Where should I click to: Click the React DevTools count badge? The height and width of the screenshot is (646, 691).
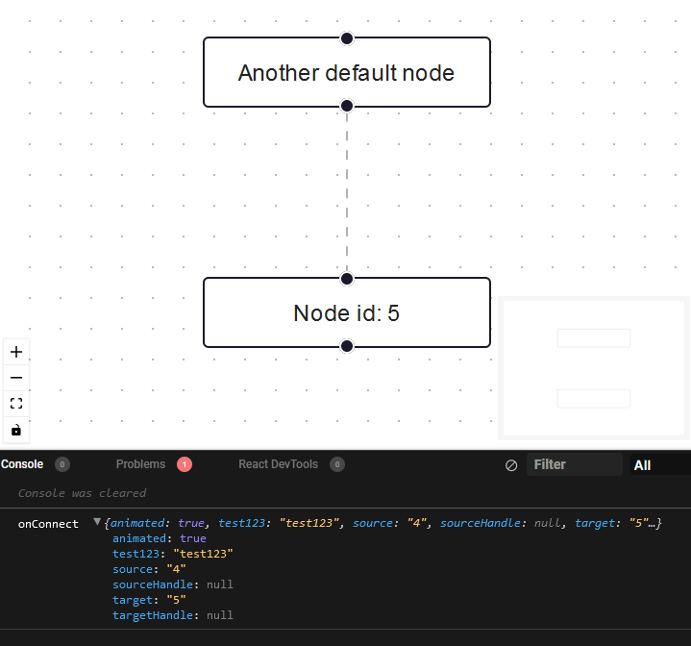click(337, 464)
